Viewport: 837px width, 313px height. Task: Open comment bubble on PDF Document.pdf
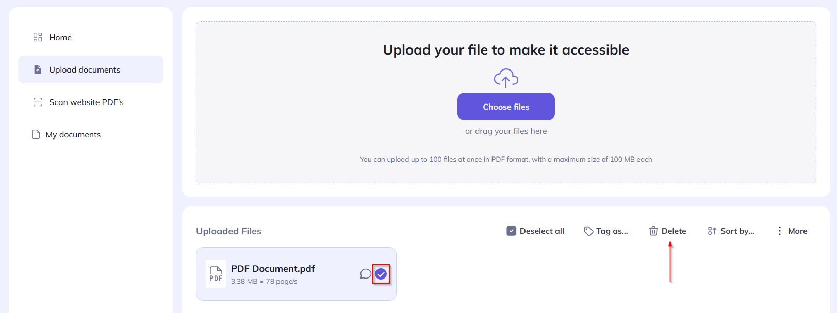click(x=366, y=274)
